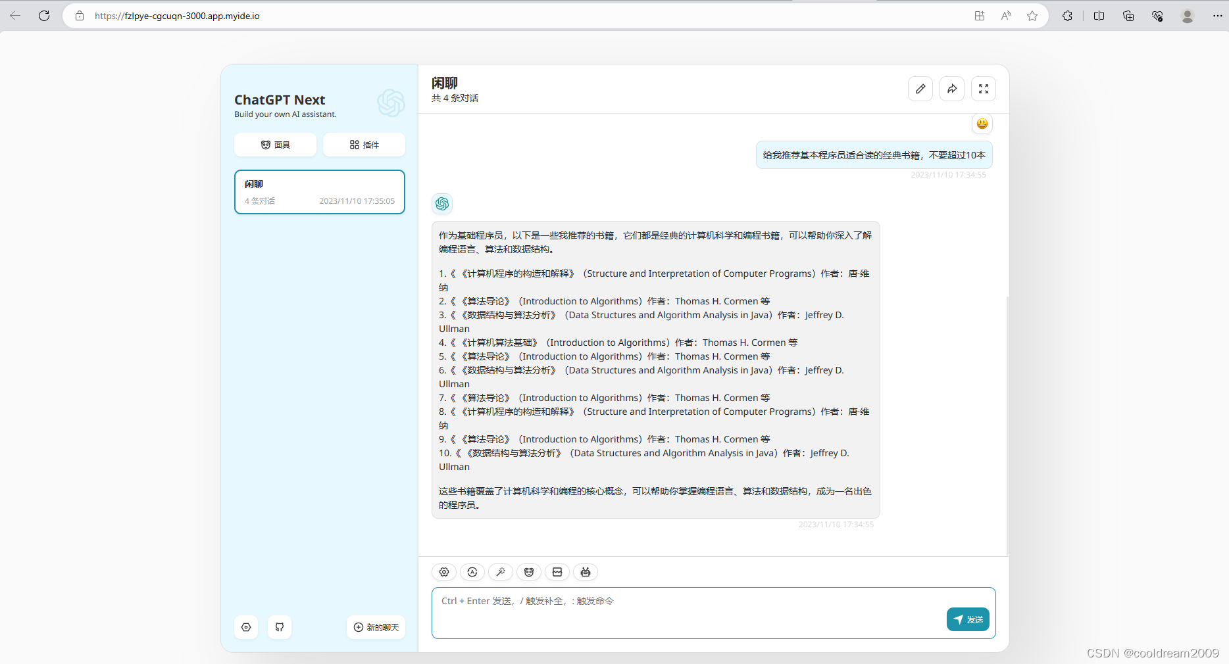Image resolution: width=1229 pixels, height=664 pixels.
Task: Select the 闲聊 conversation in the sidebar
Action: pyautogui.click(x=320, y=192)
